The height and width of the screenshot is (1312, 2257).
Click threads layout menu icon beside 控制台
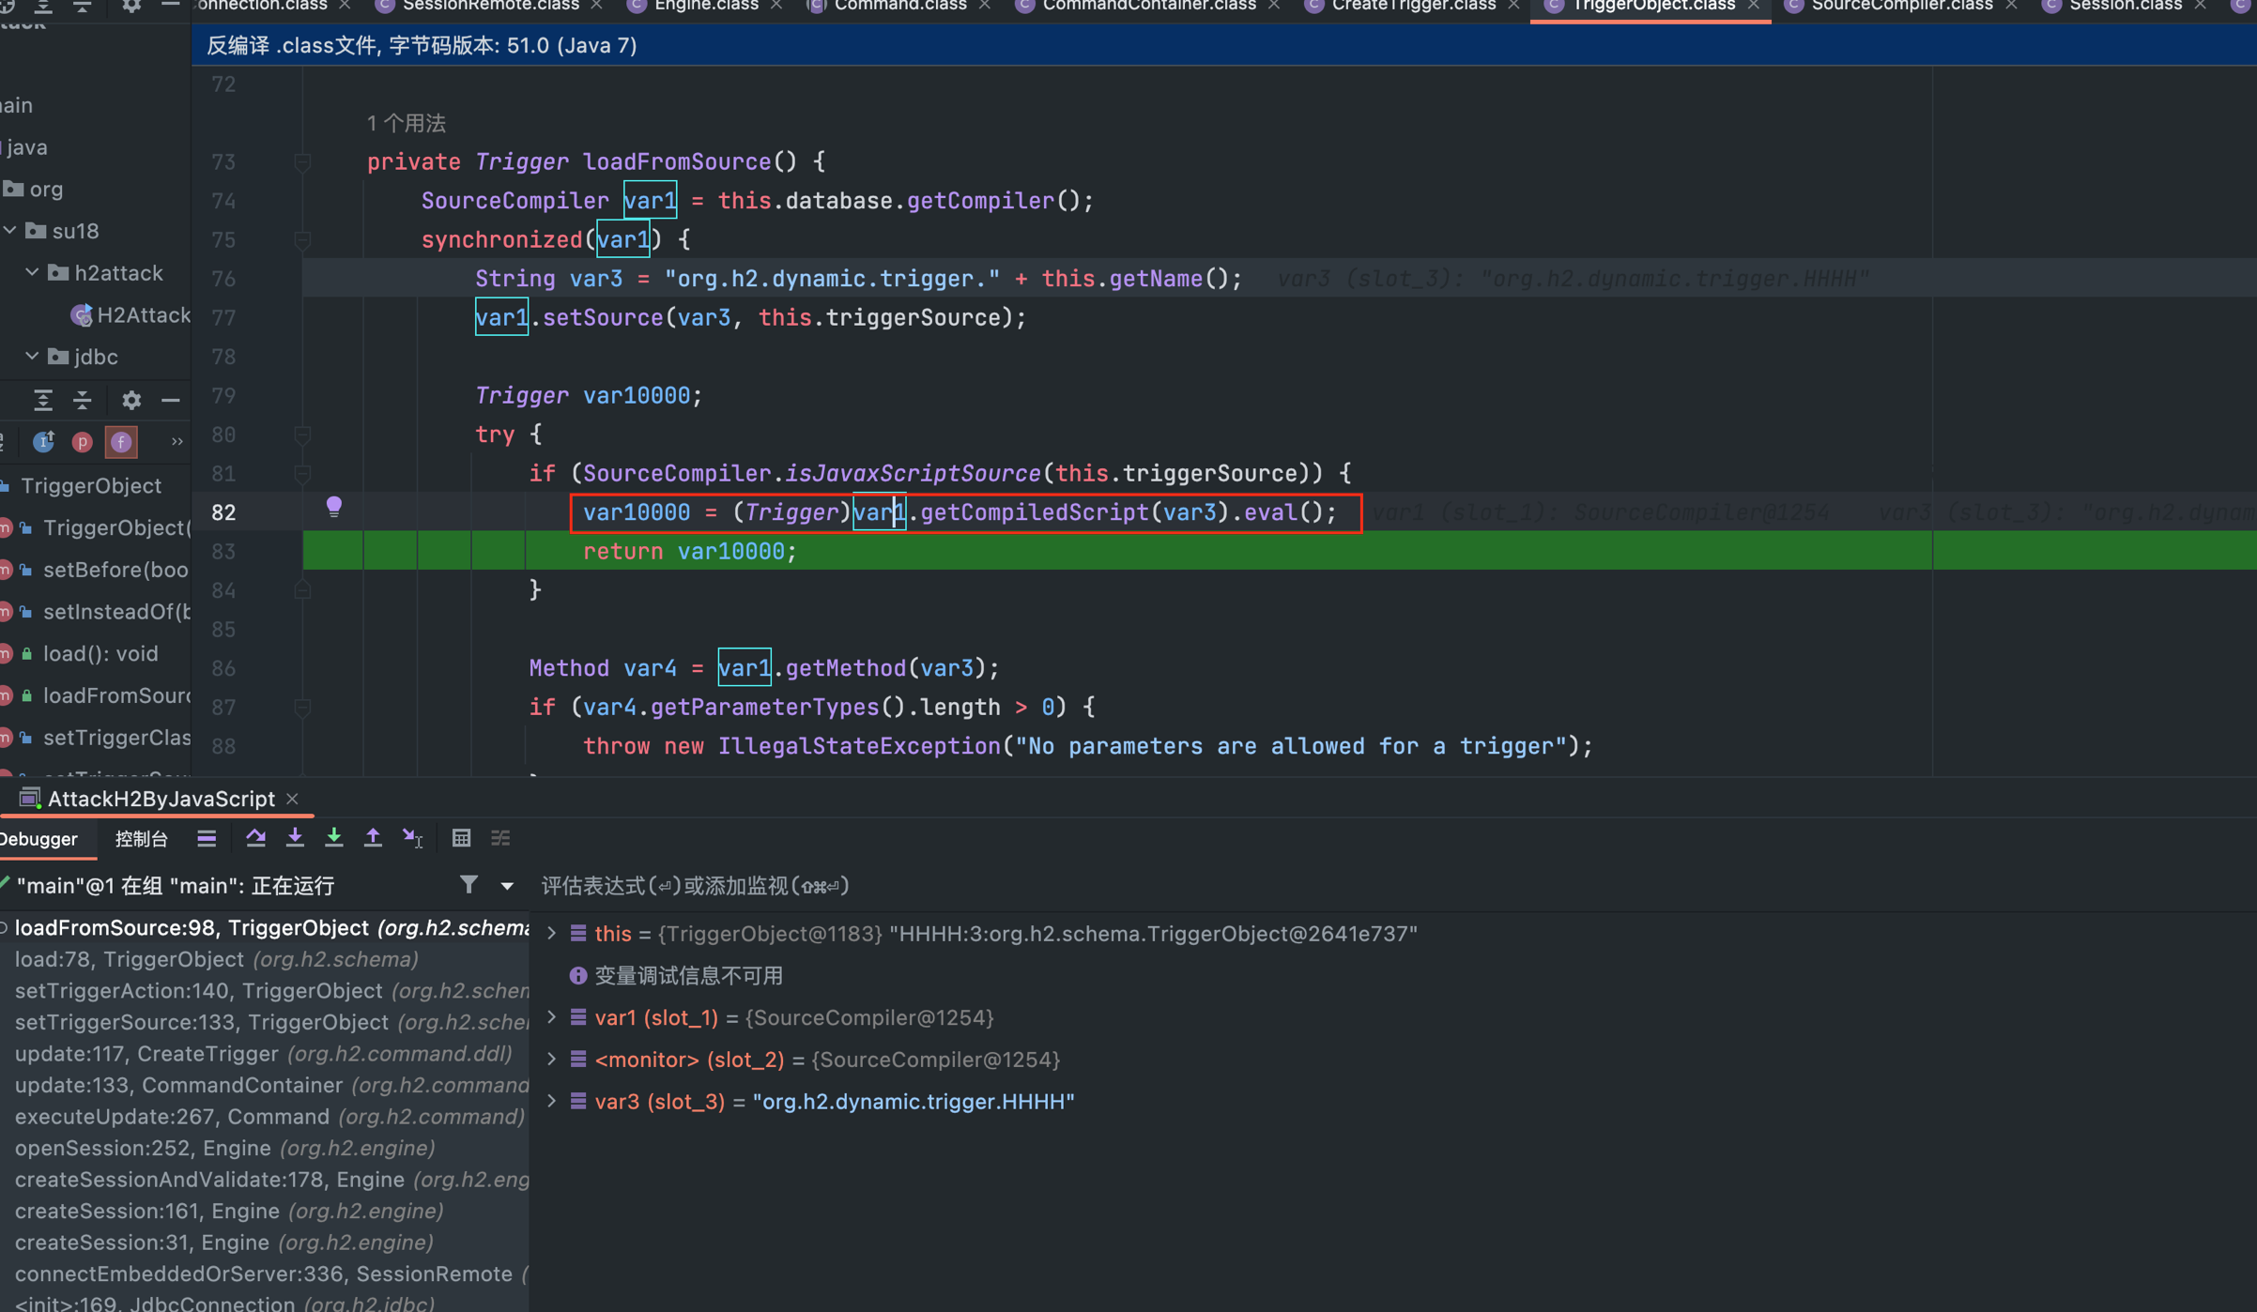(207, 838)
